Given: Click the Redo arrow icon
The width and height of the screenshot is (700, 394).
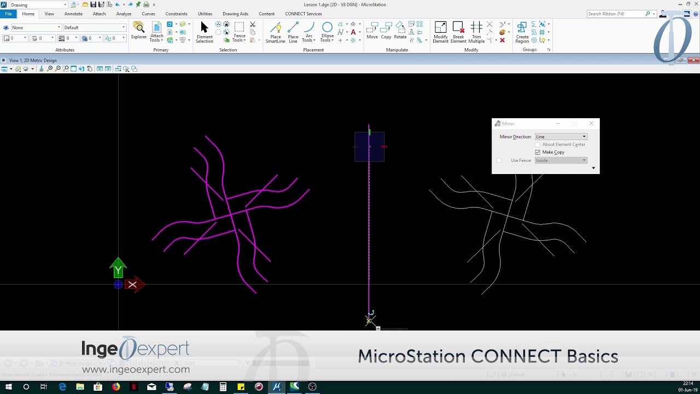Looking at the screenshot, I should tap(130, 4).
